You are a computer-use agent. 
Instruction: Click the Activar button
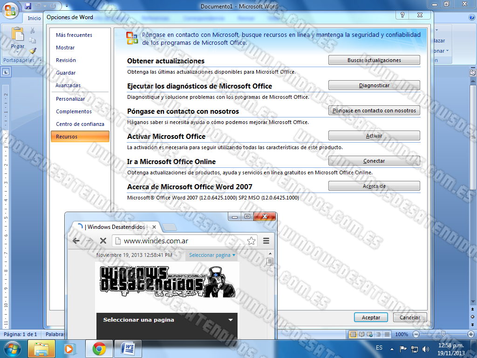374,136
